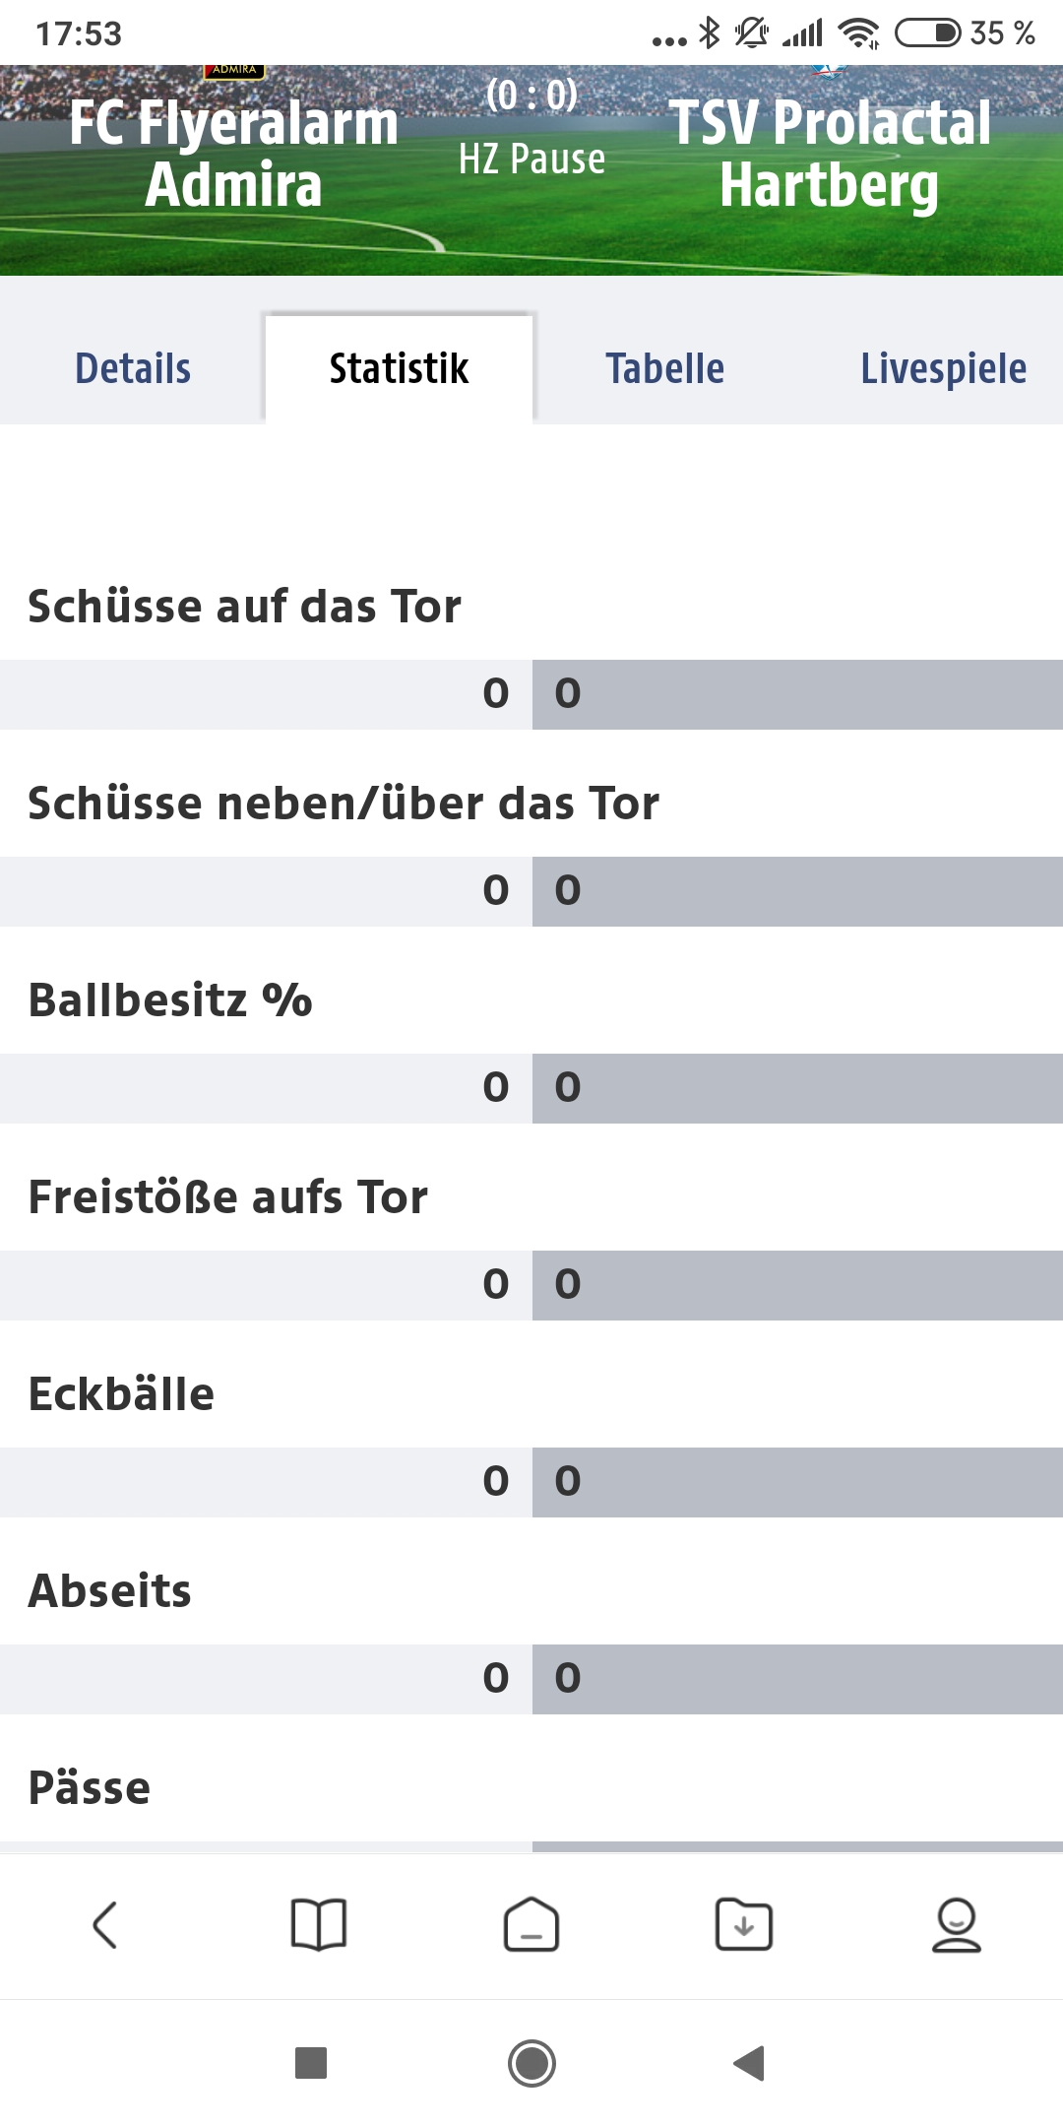Open the Livespiele tab
Viewport: 1063px width, 2127px height.
pyautogui.click(x=943, y=368)
